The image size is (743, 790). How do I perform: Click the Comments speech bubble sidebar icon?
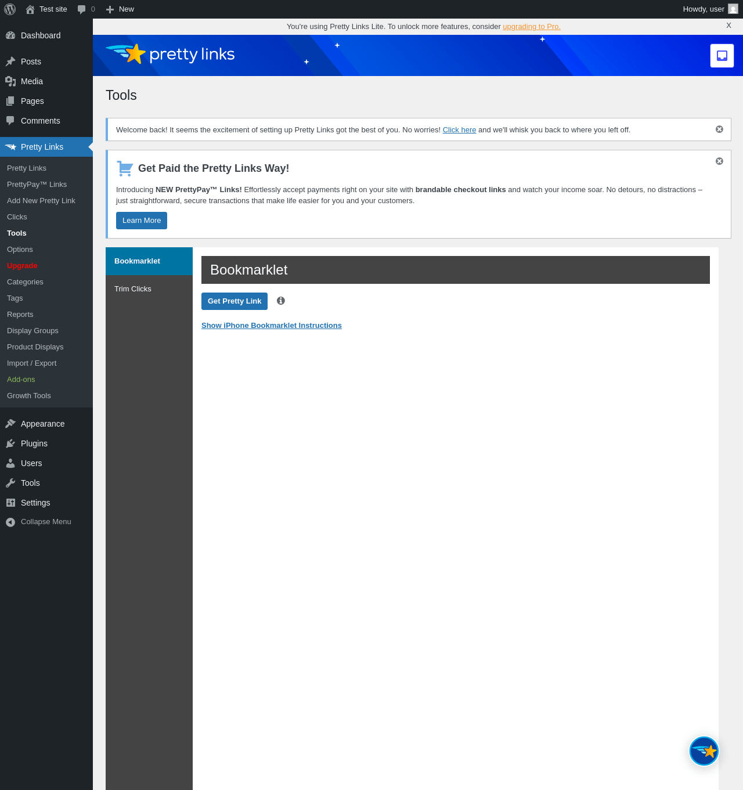[10, 121]
